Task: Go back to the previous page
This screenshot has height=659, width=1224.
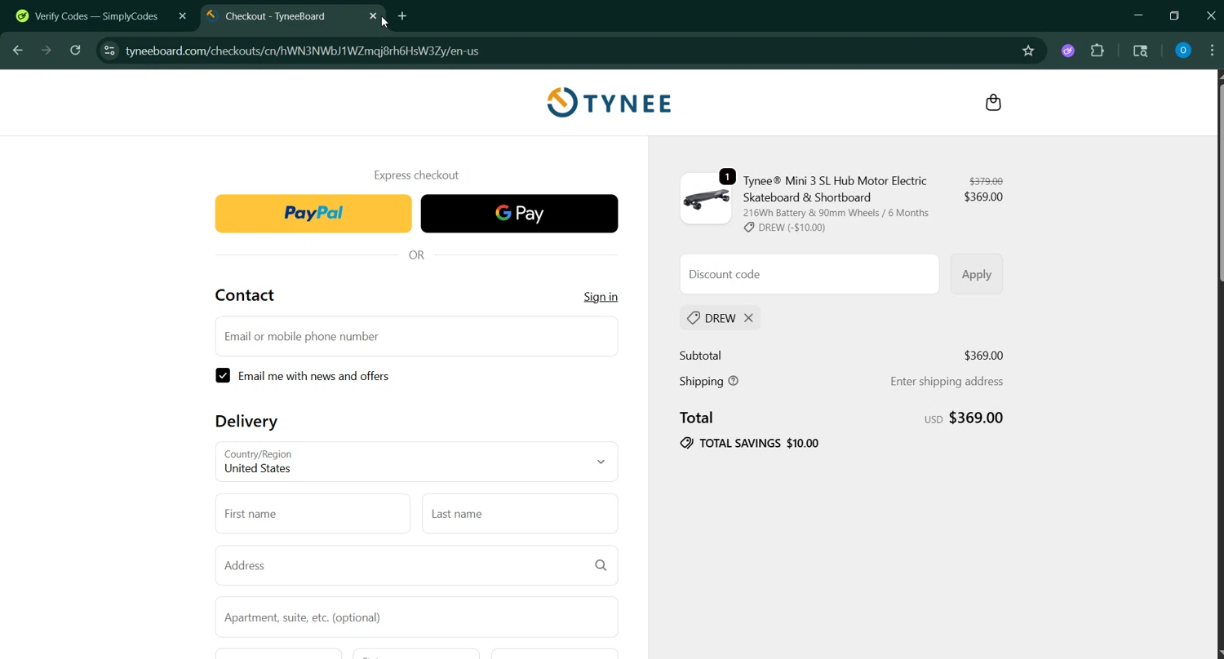Action: (x=18, y=51)
